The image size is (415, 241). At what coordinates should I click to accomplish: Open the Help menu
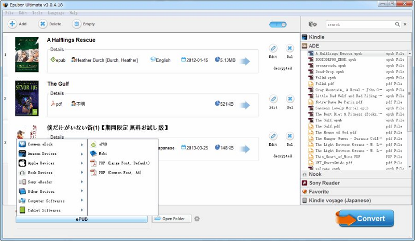(x=73, y=13)
